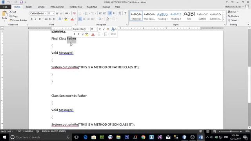251x141 pixels.
Task: Click Cut in the Clipboard group
Action: (x=13, y=12)
